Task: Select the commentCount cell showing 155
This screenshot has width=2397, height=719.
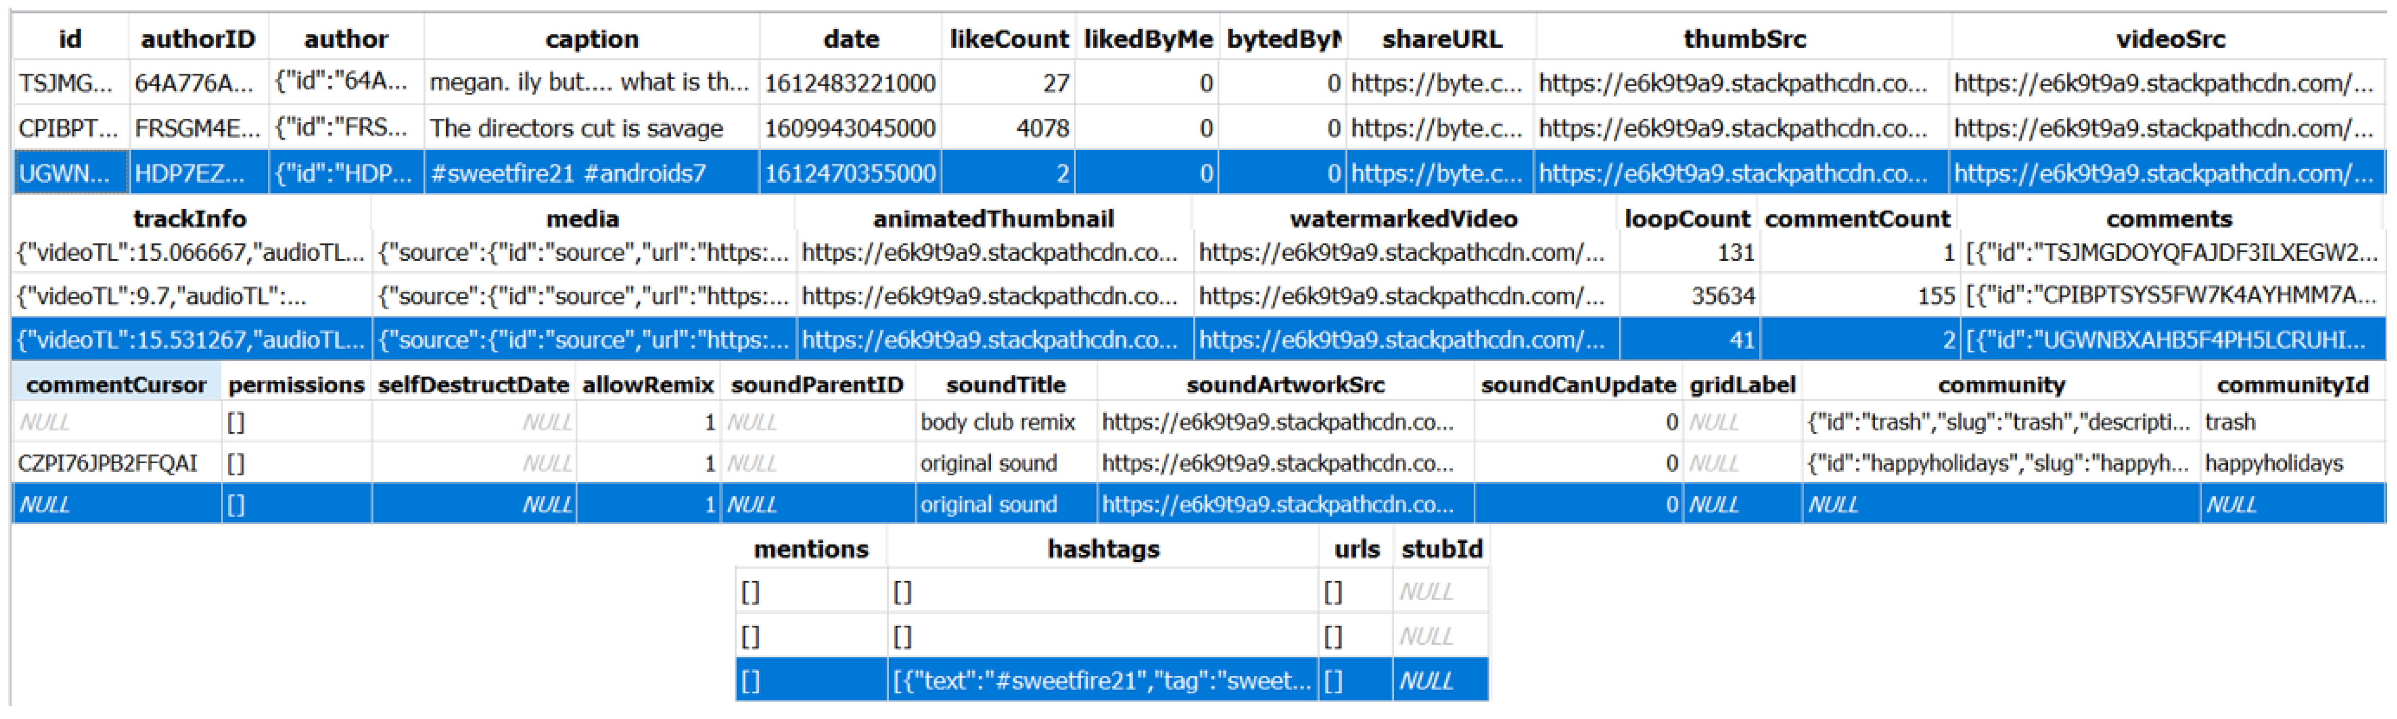Action: (1936, 296)
